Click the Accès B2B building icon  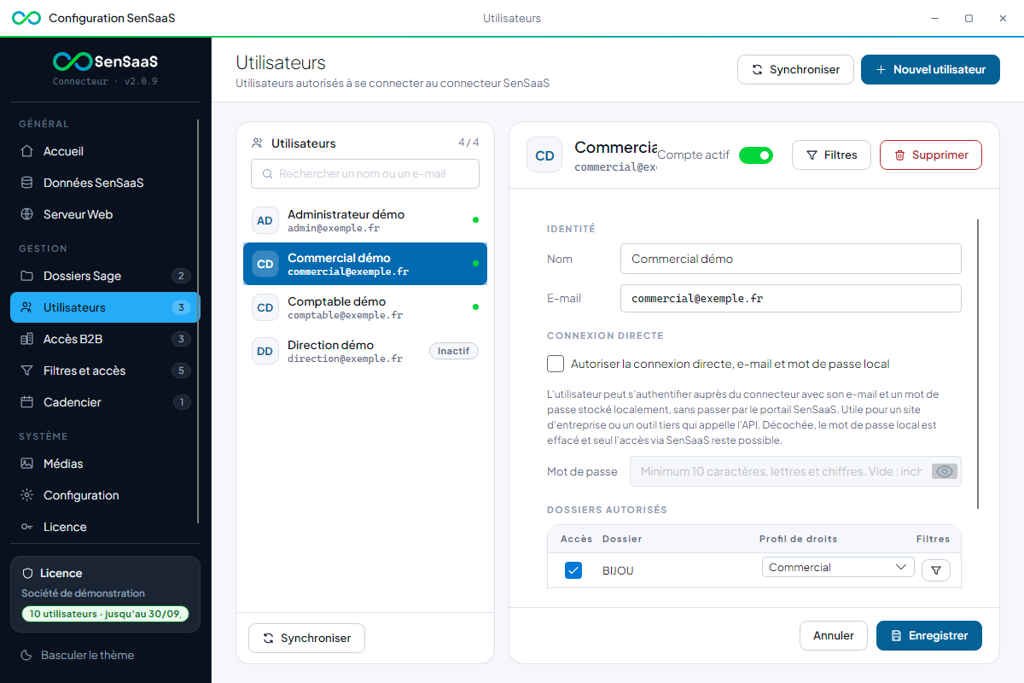[27, 339]
